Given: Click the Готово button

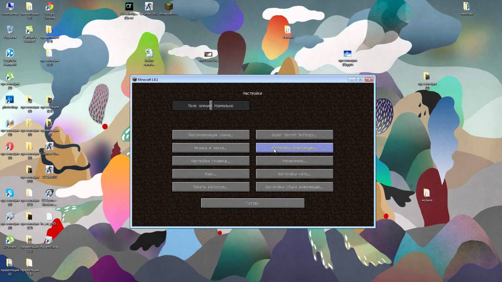Looking at the screenshot, I should tap(253, 203).
